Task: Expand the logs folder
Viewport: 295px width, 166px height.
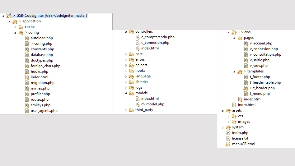Action: point(126,88)
